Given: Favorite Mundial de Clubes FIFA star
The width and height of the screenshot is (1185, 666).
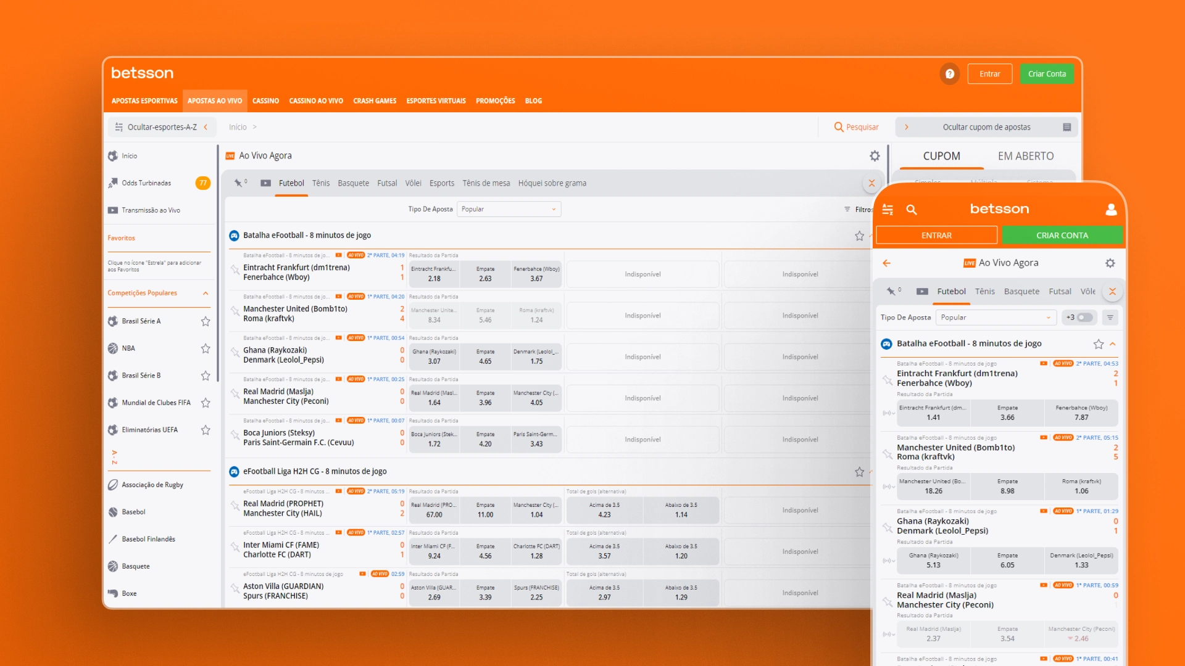Looking at the screenshot, I should 206,403.
